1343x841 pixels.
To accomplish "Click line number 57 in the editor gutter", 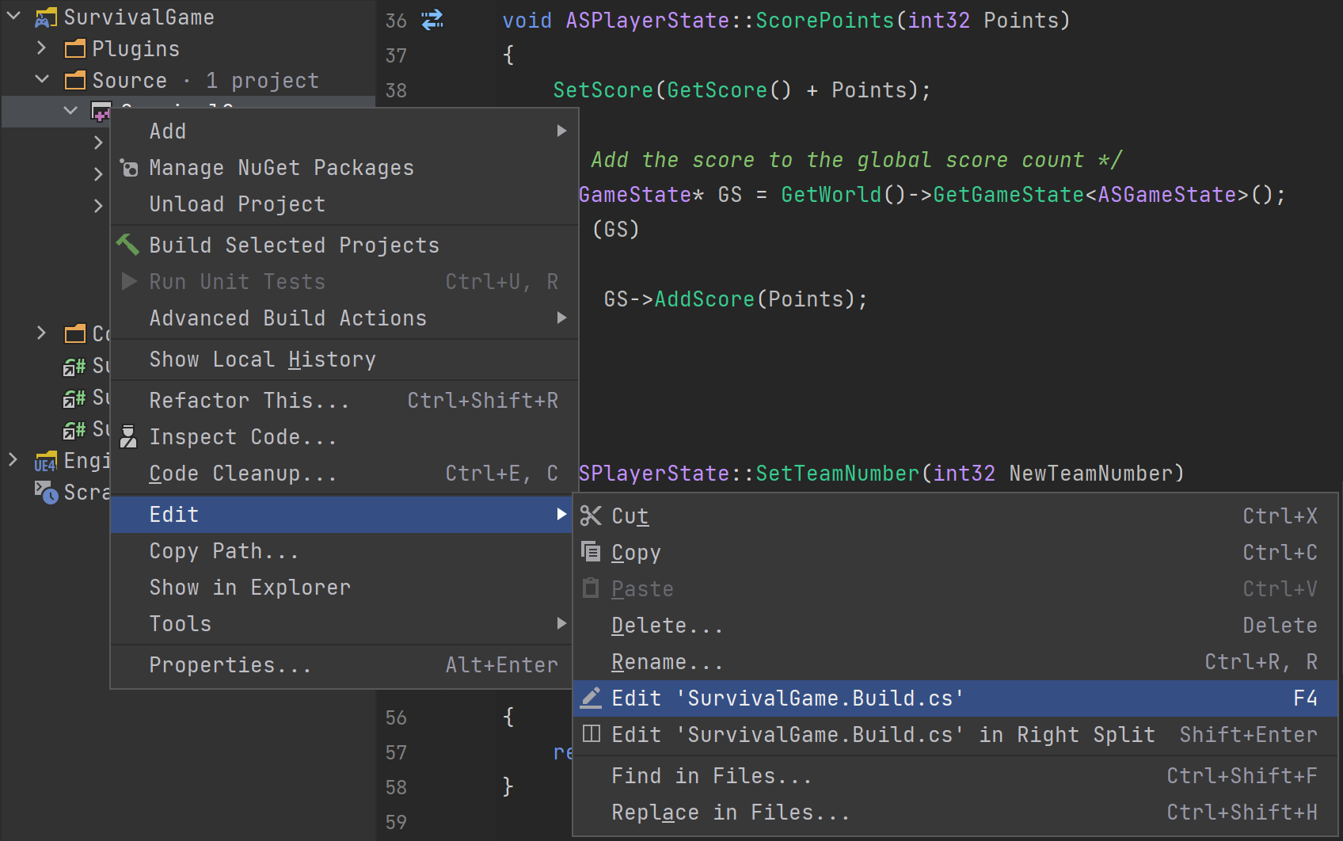I will [x=396, y=752].
